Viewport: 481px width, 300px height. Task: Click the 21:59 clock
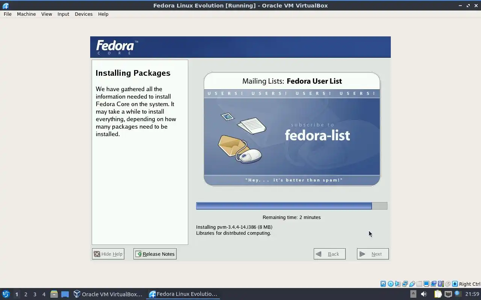tap(472, 294)
